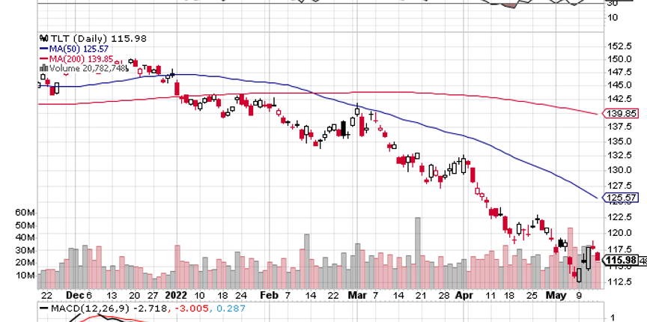Click the 117.5 price axis label

619,249
